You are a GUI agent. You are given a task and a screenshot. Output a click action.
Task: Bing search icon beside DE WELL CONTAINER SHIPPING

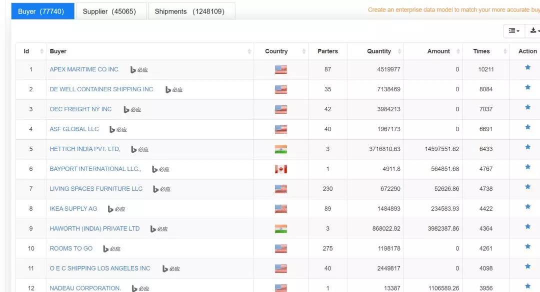pos(173,90)
